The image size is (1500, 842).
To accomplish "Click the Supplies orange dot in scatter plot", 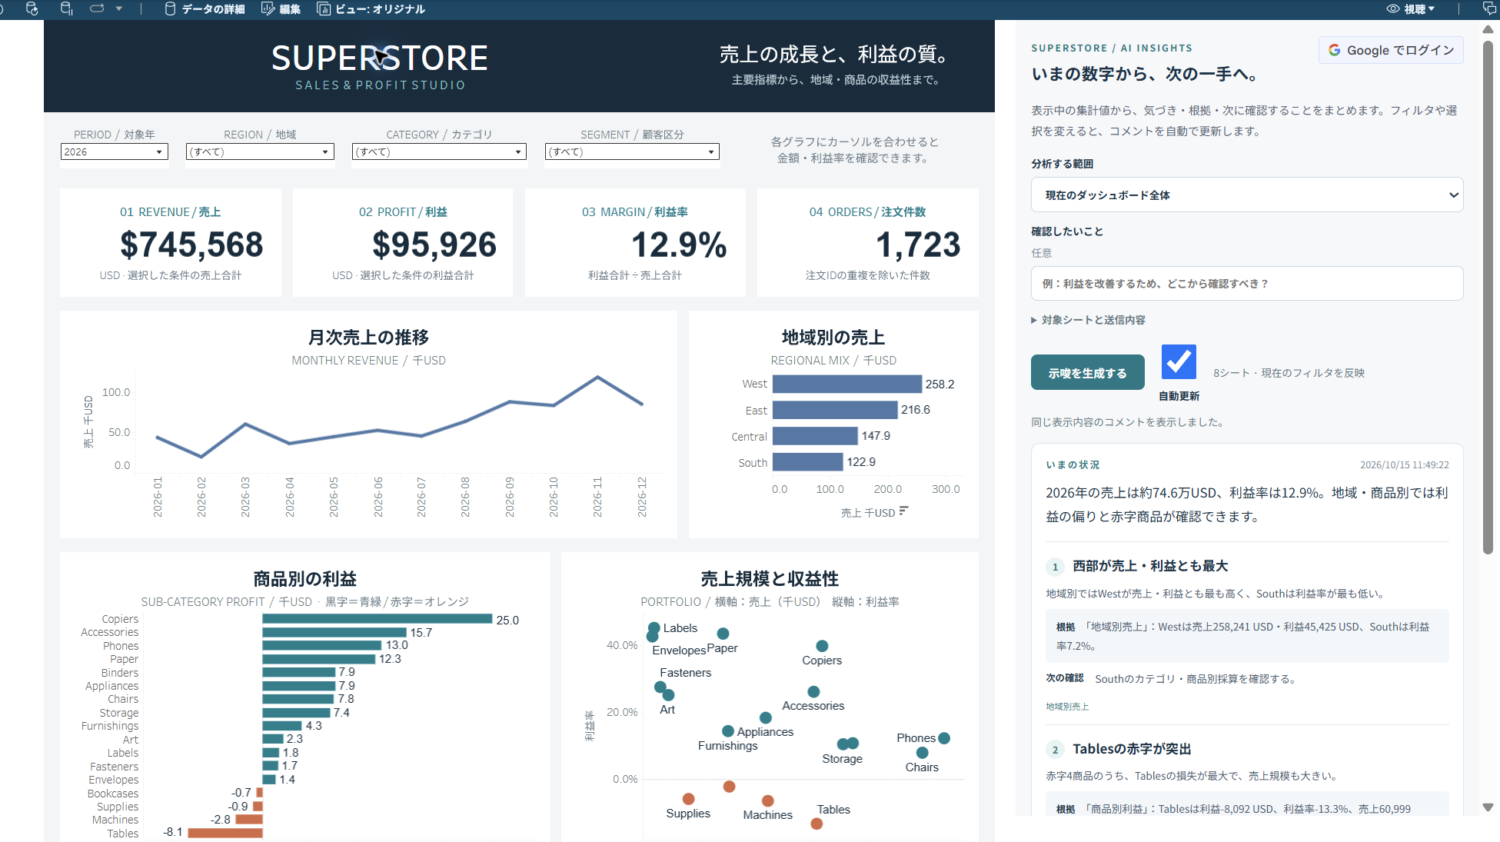I will click(x=688, y=799).
